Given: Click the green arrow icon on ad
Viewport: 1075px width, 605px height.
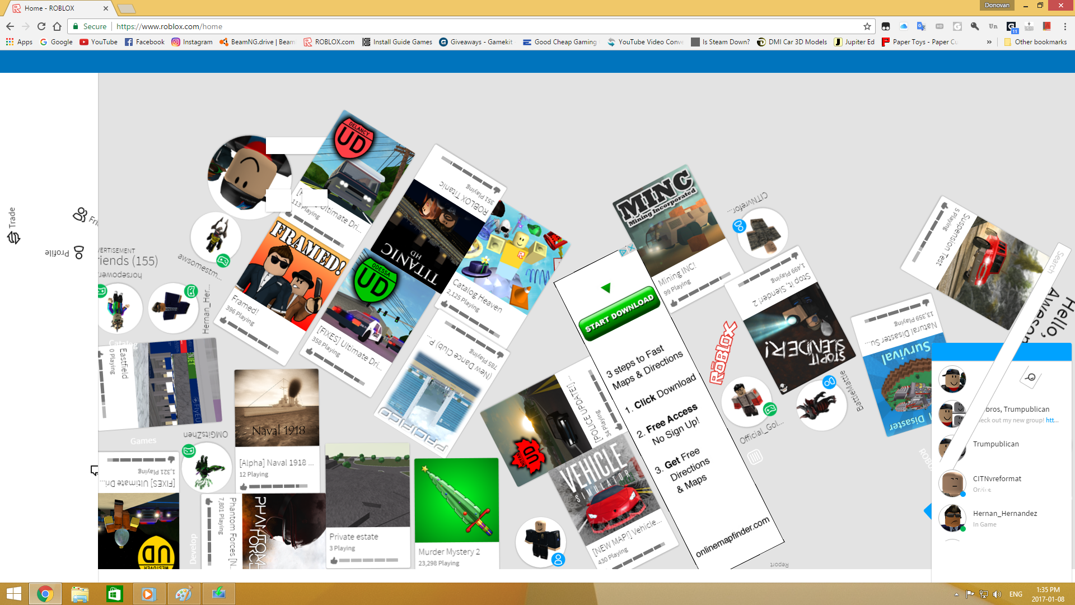Looking at the screenshot, I should point(606,288).
